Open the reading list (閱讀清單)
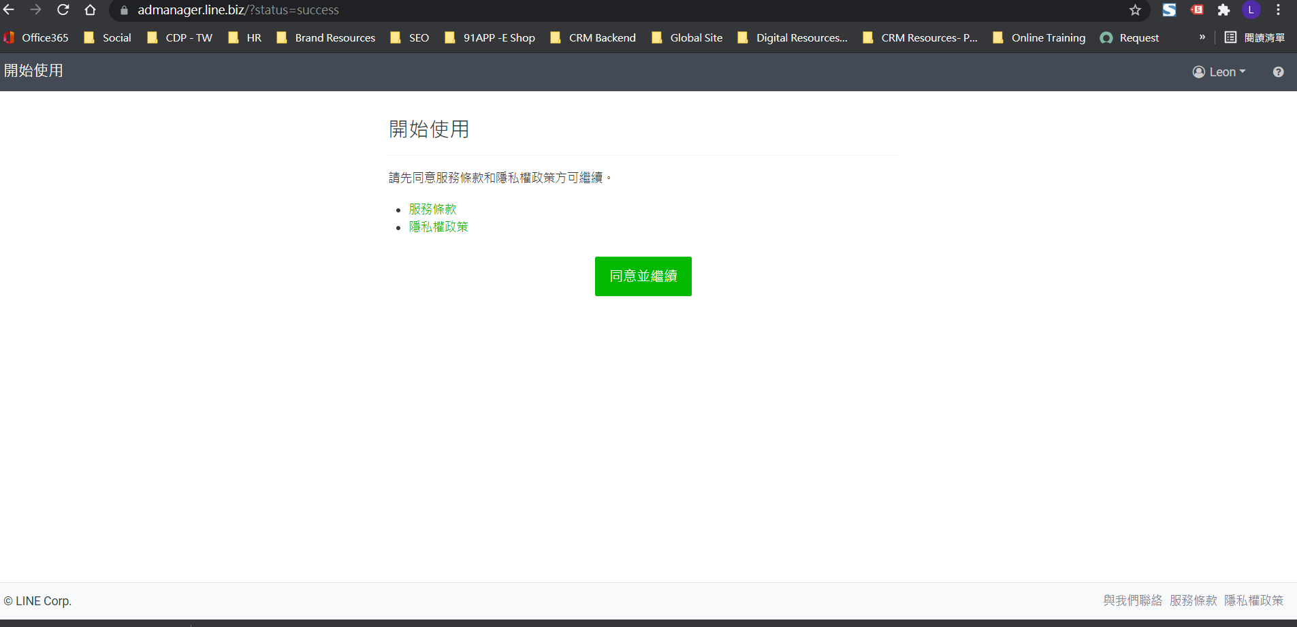Image resolution: width=1297 pixels, height=627 pixels. [1255, 38]
